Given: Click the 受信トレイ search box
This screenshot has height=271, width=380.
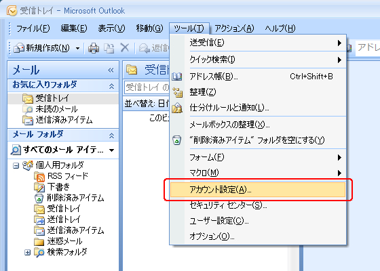Looking at the screenshot, I should tap(147, 87).
